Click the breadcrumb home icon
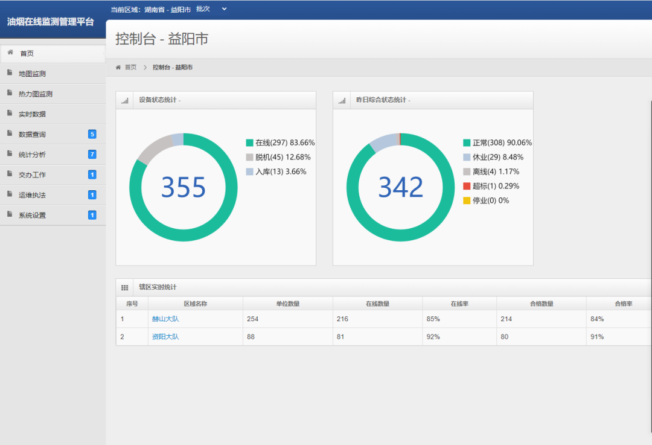This screenshot has height=445, width=652. pos(118,67)
